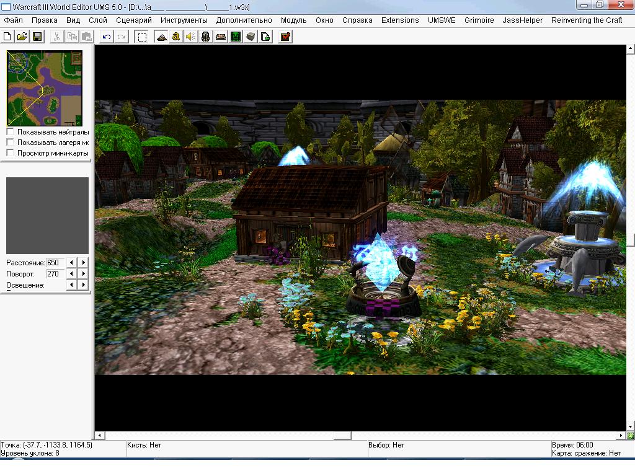Open the Инструменты menu
This screenshot has width=635, height=476.
(x=184, y=20)
